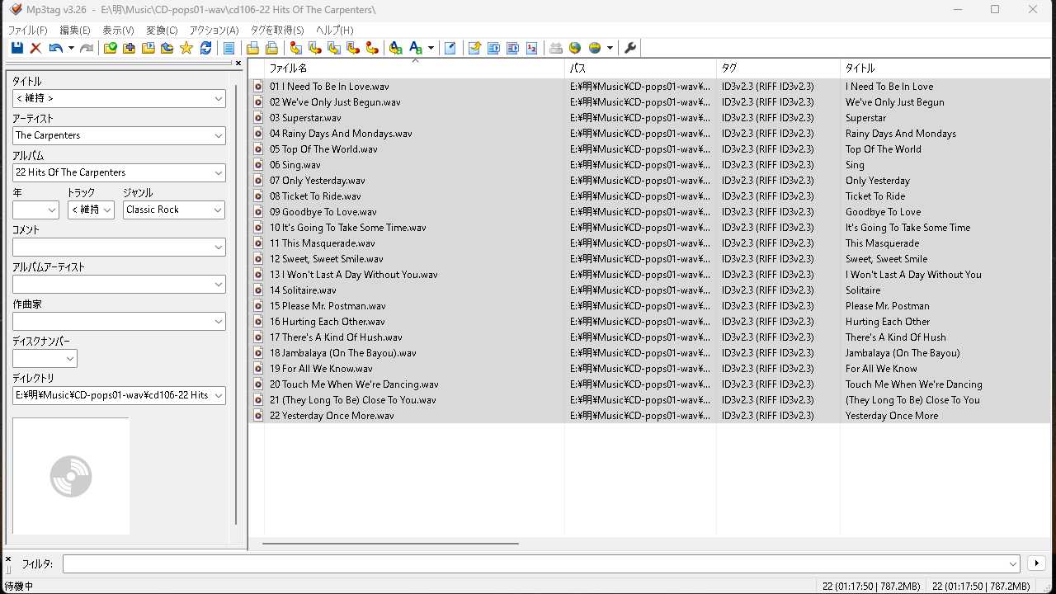Open extended tags pencil-note icon
Viewport: 1056px width, 594px height.
[x=450, y=48]
